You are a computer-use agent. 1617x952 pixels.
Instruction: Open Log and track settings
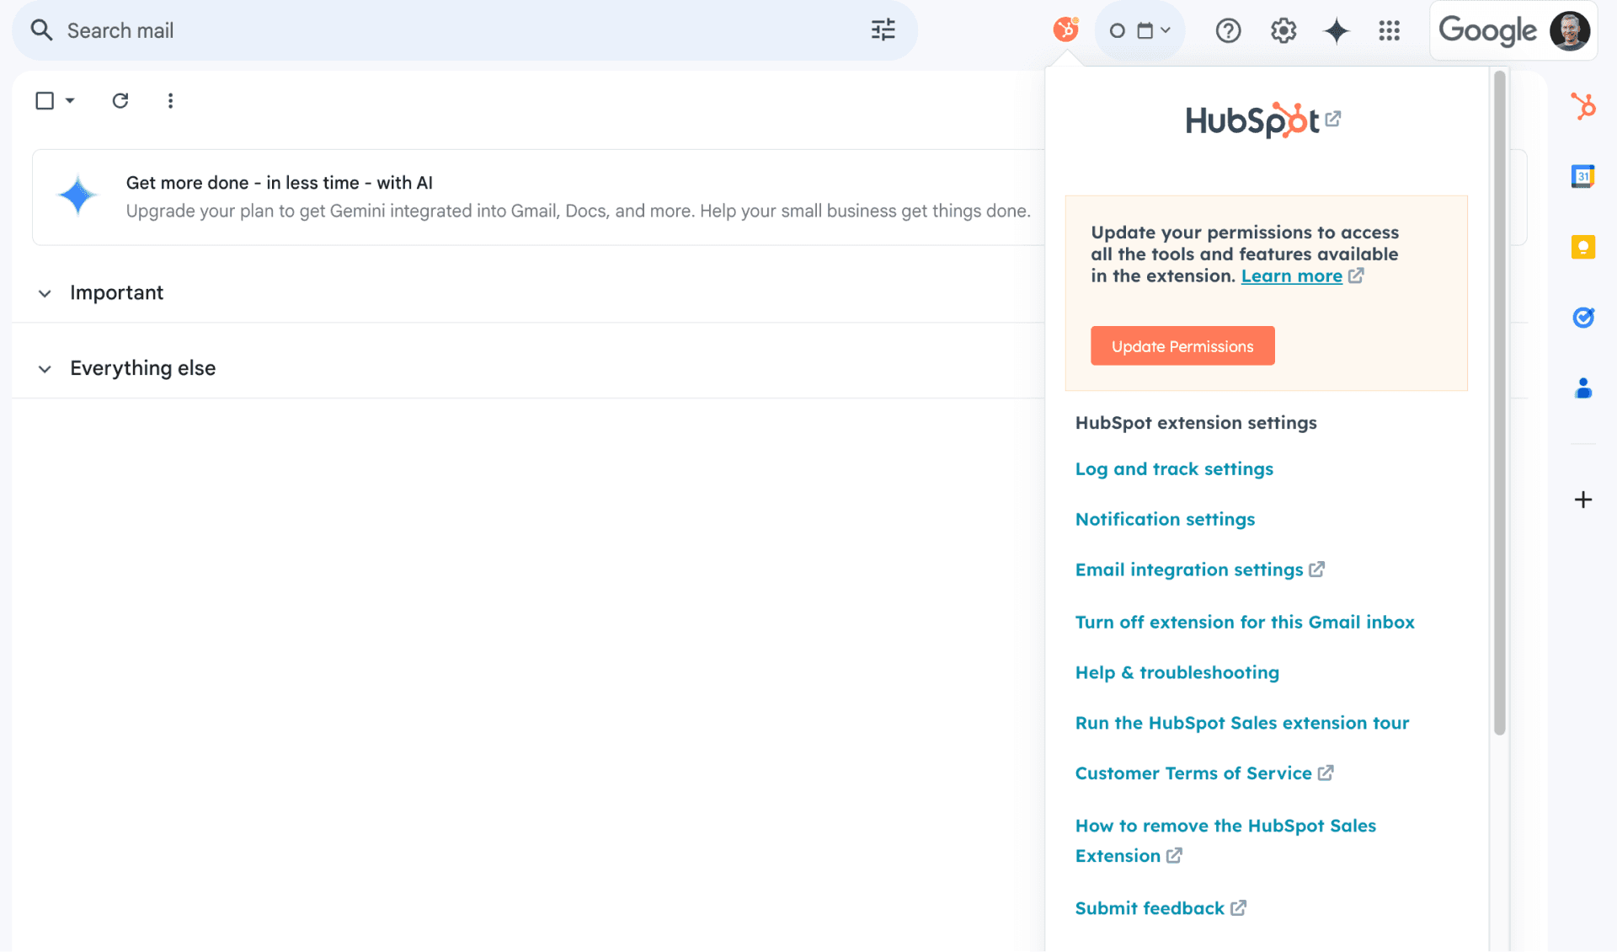coord(1174,469)
